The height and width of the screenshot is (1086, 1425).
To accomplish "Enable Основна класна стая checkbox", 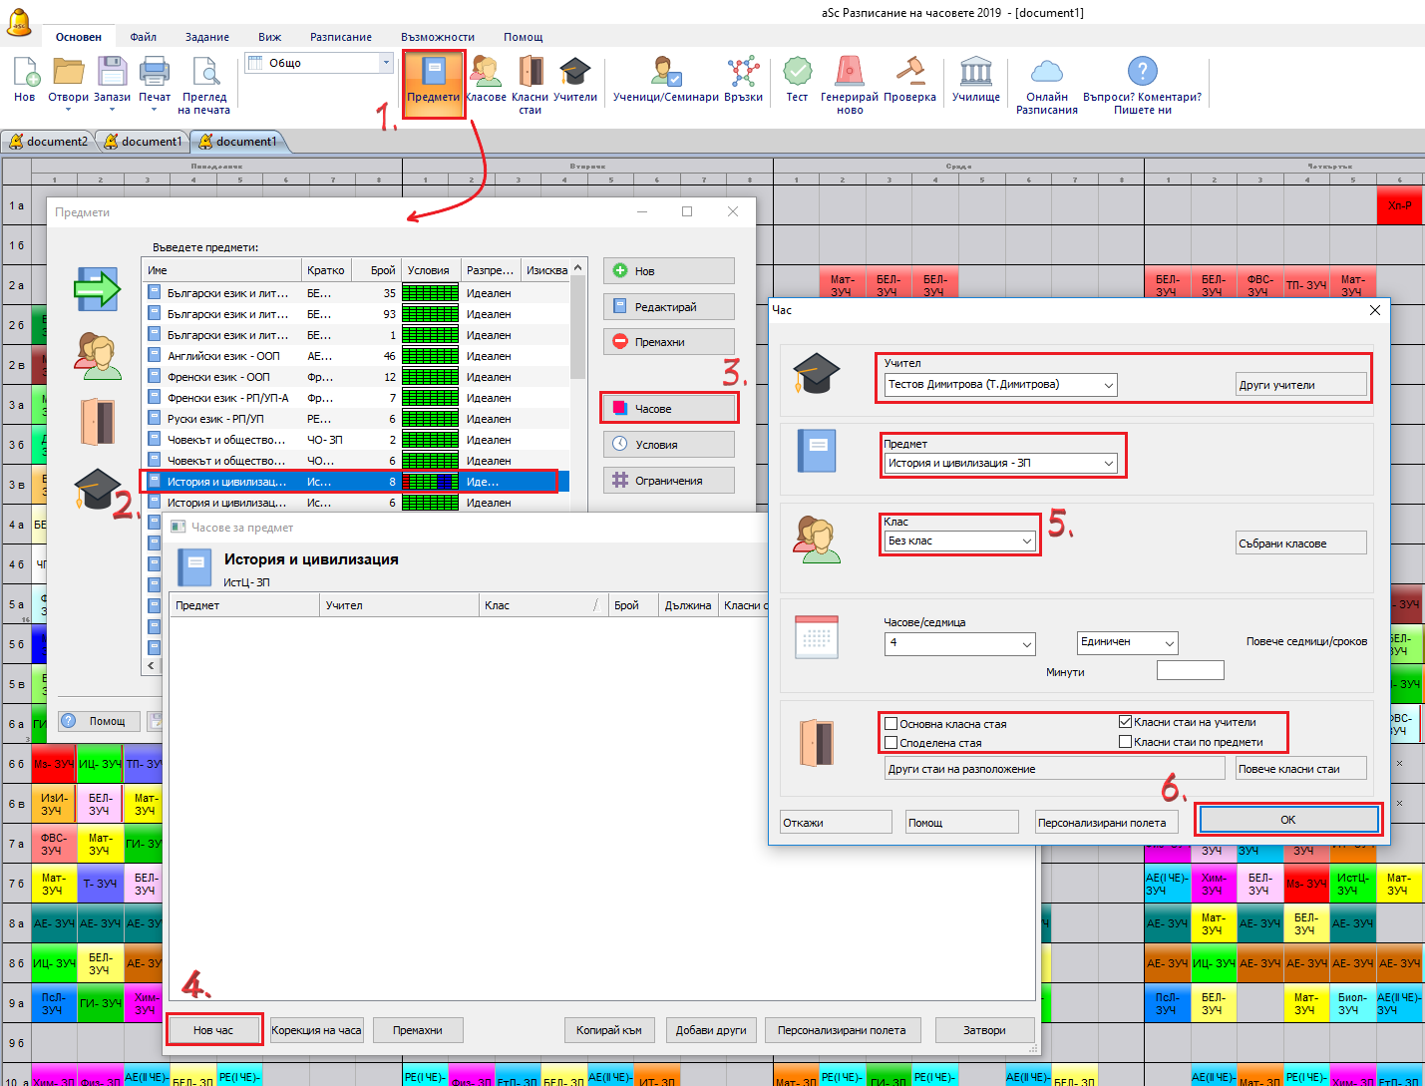I will pos(891,724).
